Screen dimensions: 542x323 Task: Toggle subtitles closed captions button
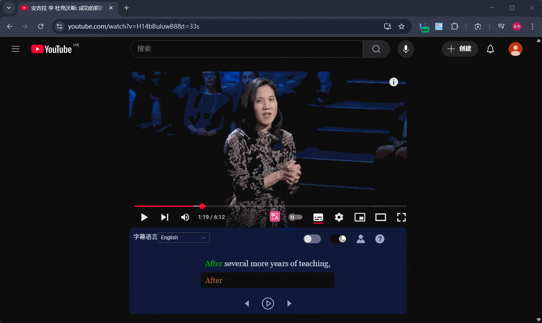tap(318, 217)
